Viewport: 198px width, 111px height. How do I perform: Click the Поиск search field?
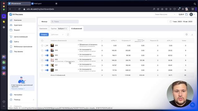65,22
